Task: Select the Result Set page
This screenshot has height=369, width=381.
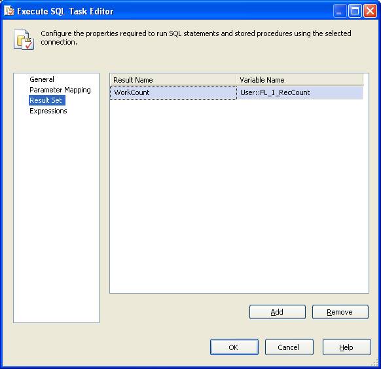Action: tap(47, 100)
